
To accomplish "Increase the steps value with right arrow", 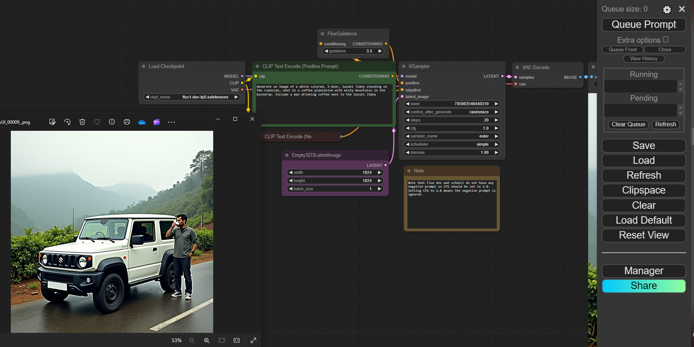I will [x=496, y=120].
